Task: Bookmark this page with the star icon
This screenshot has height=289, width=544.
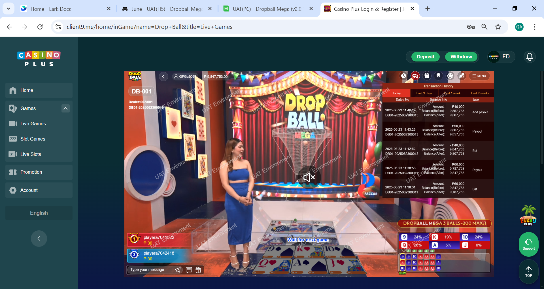Action: 498,27
